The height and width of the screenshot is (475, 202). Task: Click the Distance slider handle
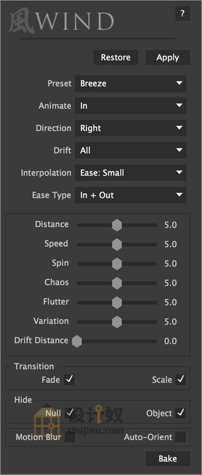coord(117,225)
